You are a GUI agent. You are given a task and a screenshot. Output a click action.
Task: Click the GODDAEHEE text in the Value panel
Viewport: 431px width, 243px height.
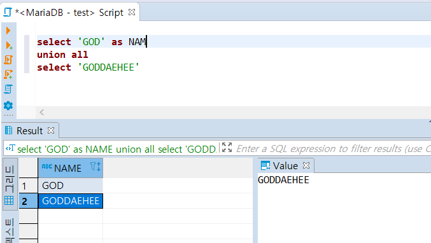pyautogui.click(x=283, y=180)
